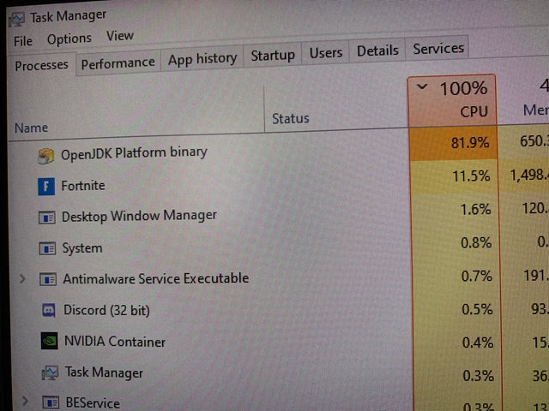The image size is (549, 411).
Task: Expand the BEService process group
Action: 25,401
